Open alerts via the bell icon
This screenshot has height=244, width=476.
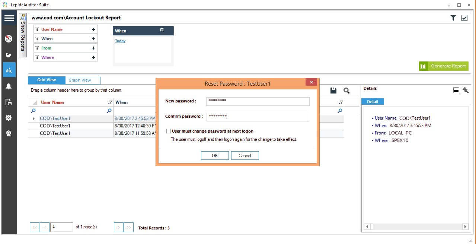coord(9,86)
